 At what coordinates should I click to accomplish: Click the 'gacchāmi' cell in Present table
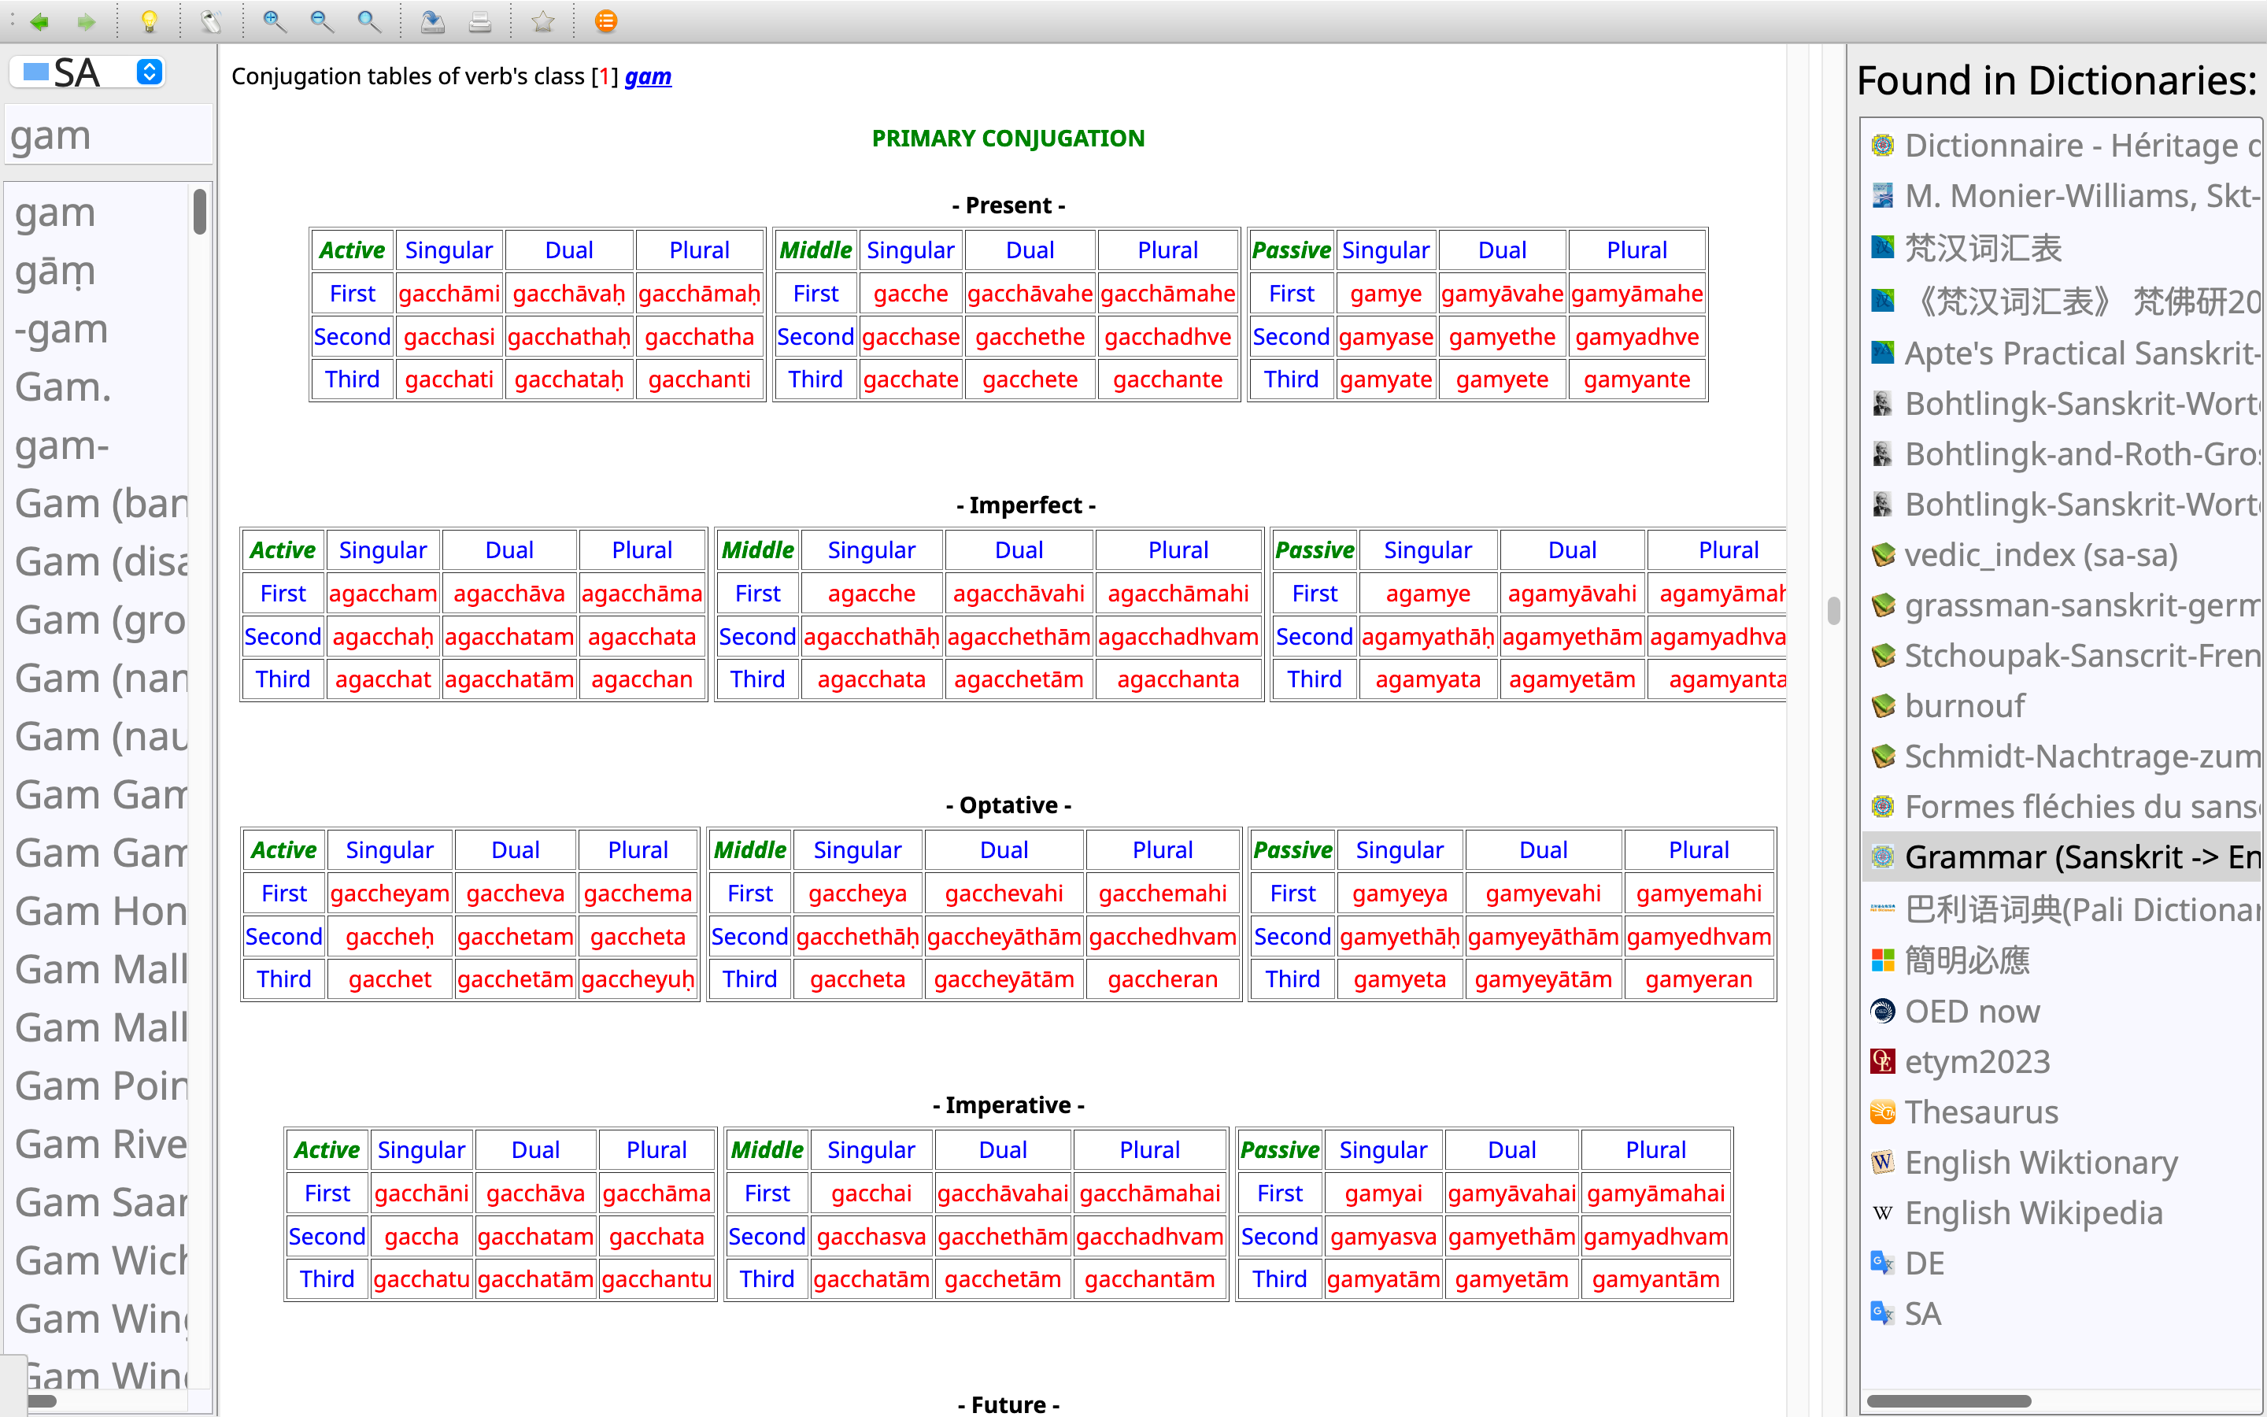click(x=449, y=294)
